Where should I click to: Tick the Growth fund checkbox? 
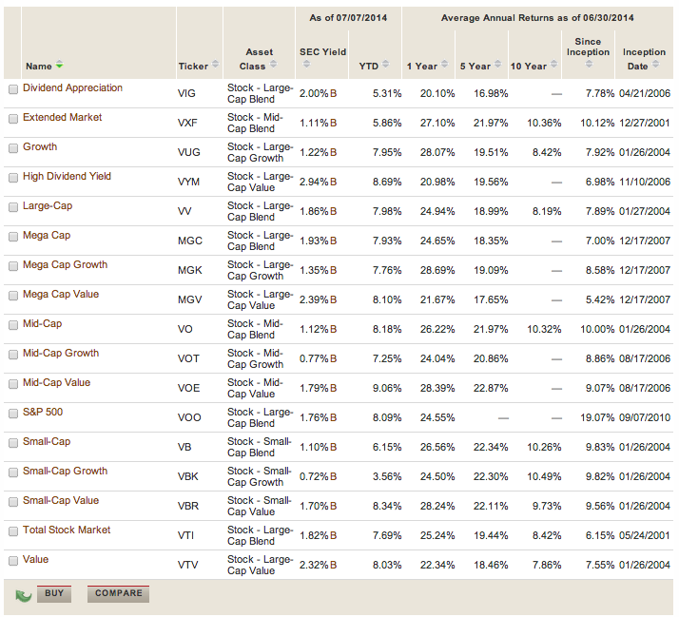(x=13, y=148)
